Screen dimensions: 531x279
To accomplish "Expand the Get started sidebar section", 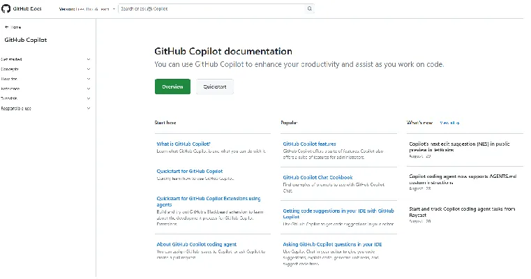I will click(46, 59).
